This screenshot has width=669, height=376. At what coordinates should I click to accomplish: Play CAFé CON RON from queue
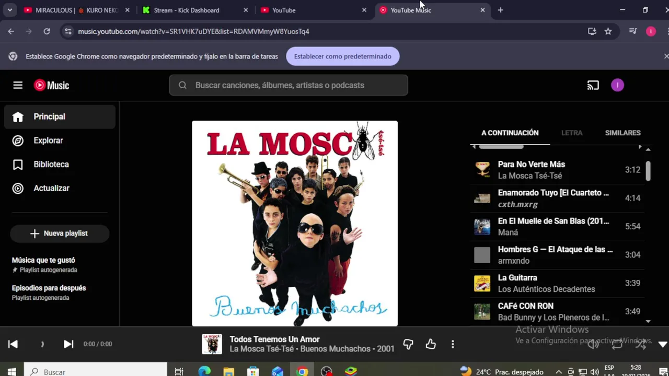[557, 311]
